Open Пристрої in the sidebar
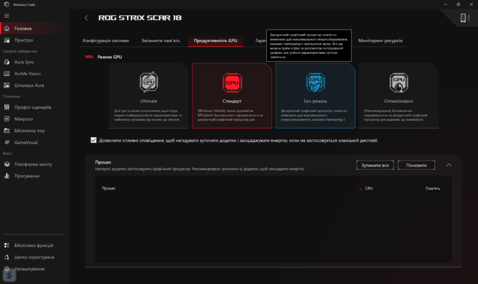478x284 pixels. [24, 40]
